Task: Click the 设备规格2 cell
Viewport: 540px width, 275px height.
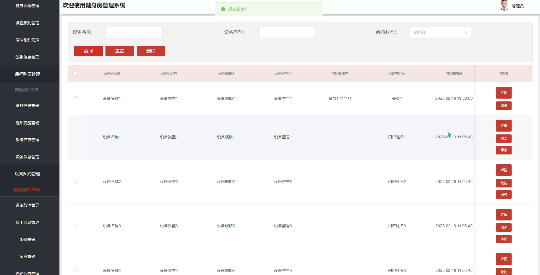Action: pyautogui.click(x=226, y=182)
